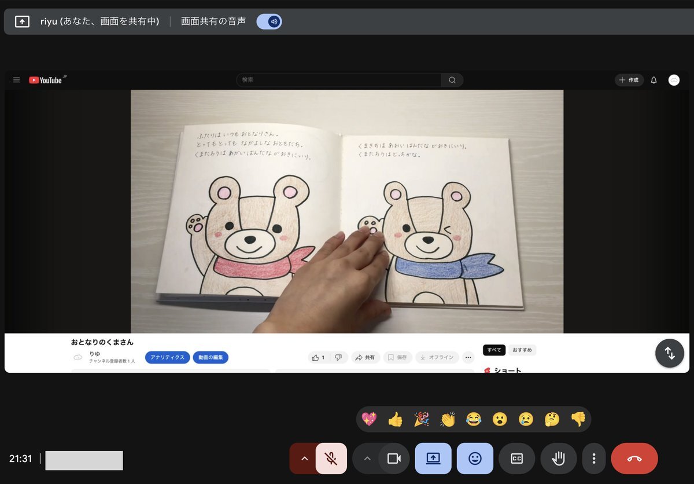Leave the call with the red button

click(x=634, y=459)
